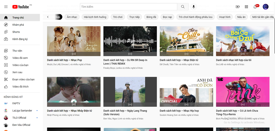Open the account avatar menu

[266, 7]
